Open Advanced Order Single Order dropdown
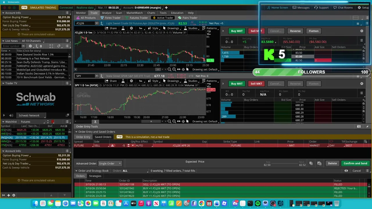Viewport: 372px width, 209px height. click(110, 163)
